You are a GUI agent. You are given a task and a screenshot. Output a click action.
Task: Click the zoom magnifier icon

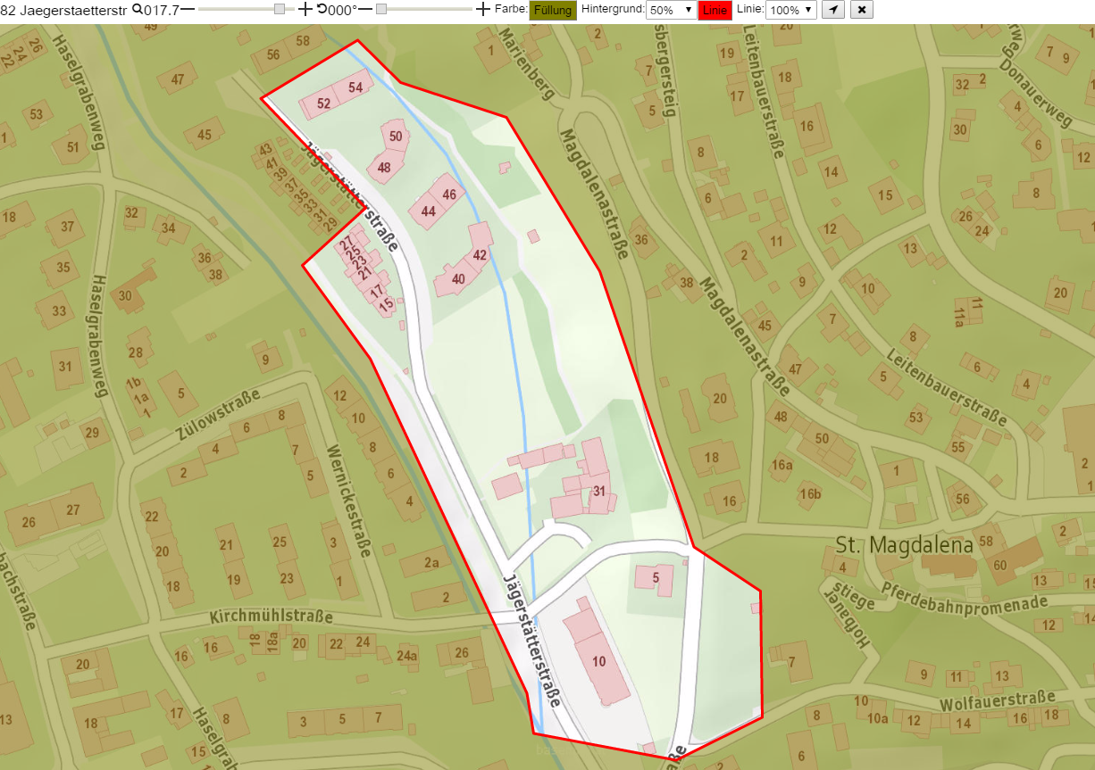[137, 10]
